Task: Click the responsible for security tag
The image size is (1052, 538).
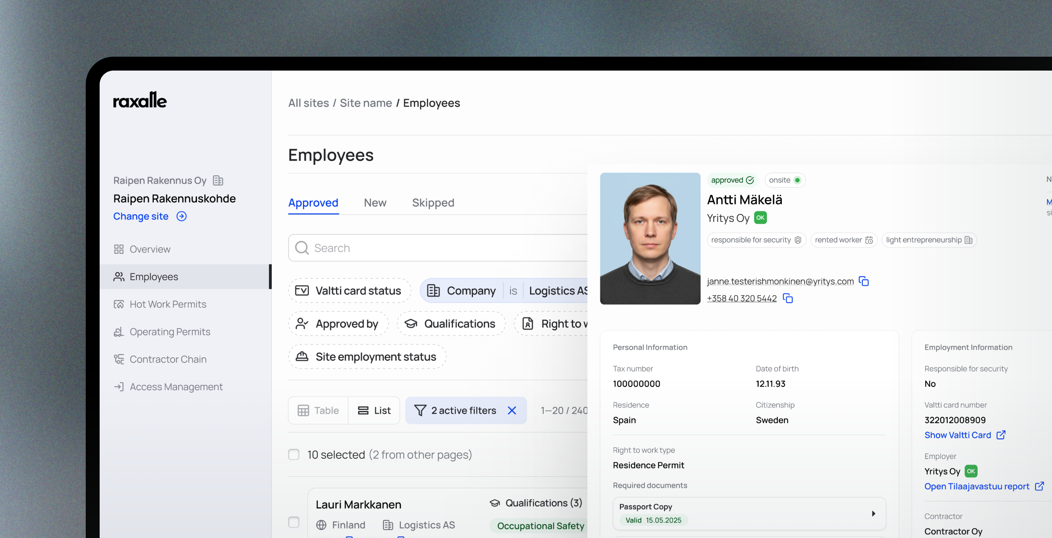Action: coord(756,240)
